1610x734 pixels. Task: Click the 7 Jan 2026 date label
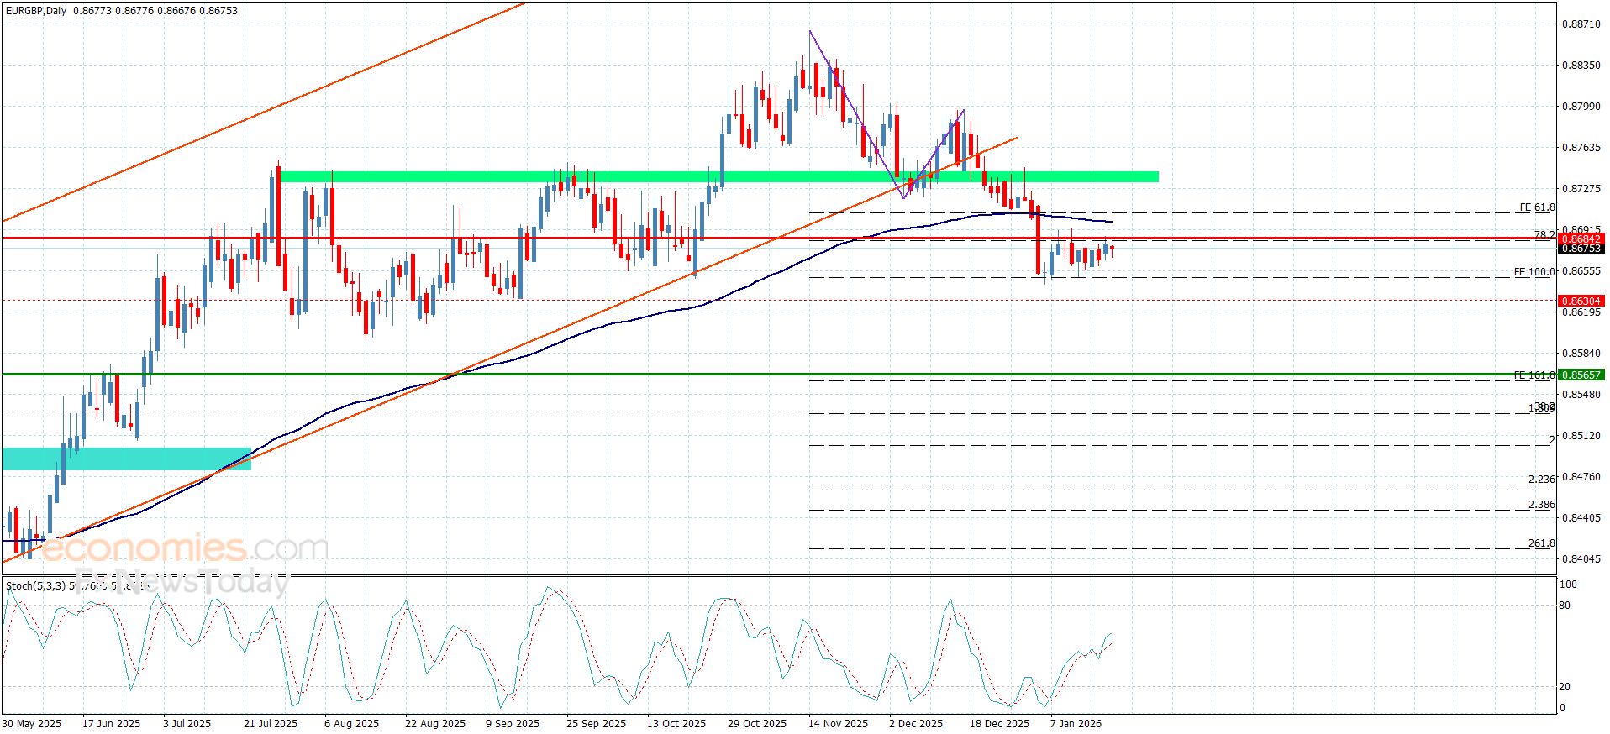tap(1076, 723)
